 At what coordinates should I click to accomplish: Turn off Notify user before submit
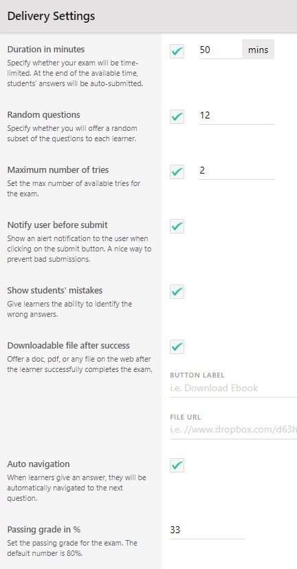pos(177,226)
